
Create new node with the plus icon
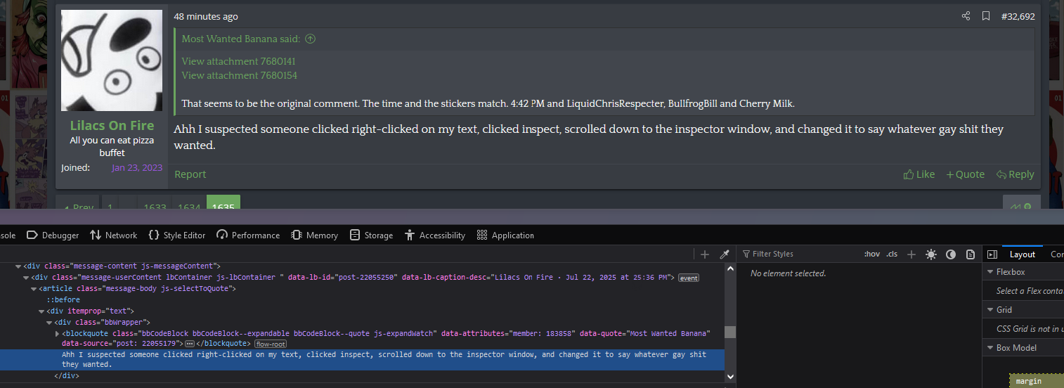[x=705, y=254]
